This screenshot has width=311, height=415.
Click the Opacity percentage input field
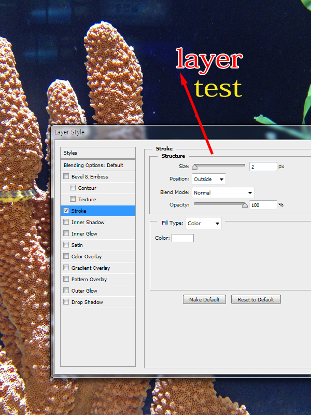263,205
